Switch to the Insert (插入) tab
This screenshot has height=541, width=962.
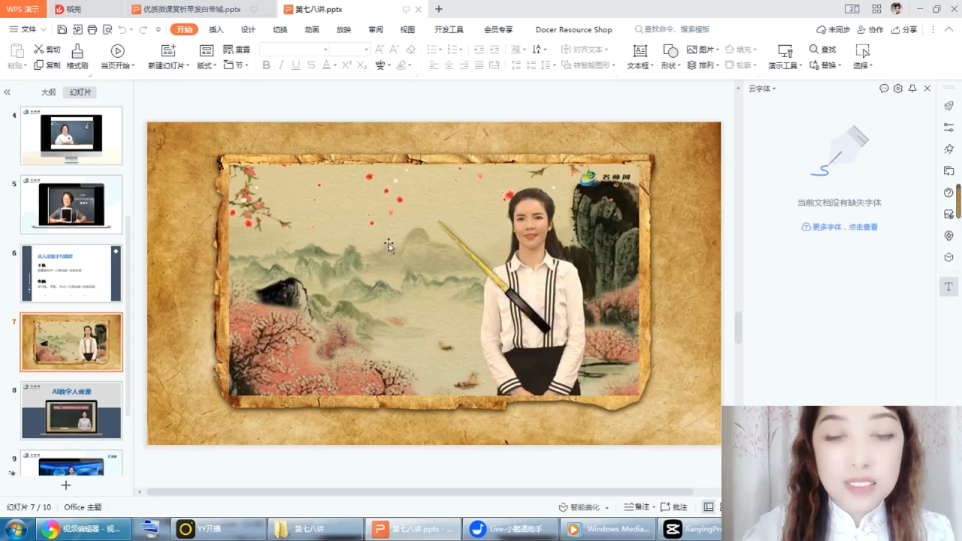(216, 30)
